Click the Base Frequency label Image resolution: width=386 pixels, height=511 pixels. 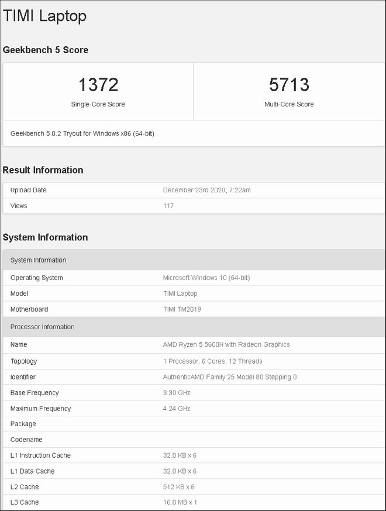35,393
